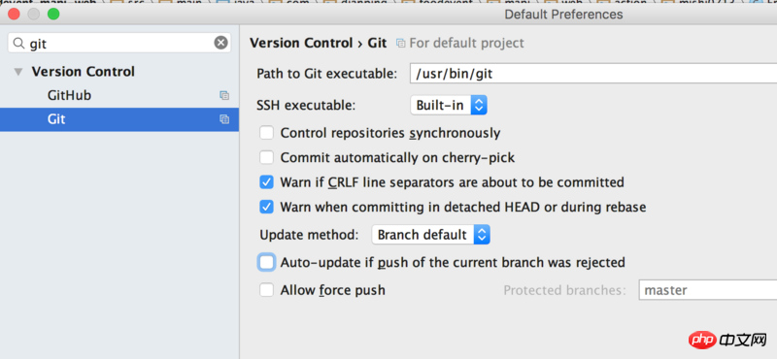Click the green zoom window button
This screenshot has width=777, height=359.
coord(53,14)
